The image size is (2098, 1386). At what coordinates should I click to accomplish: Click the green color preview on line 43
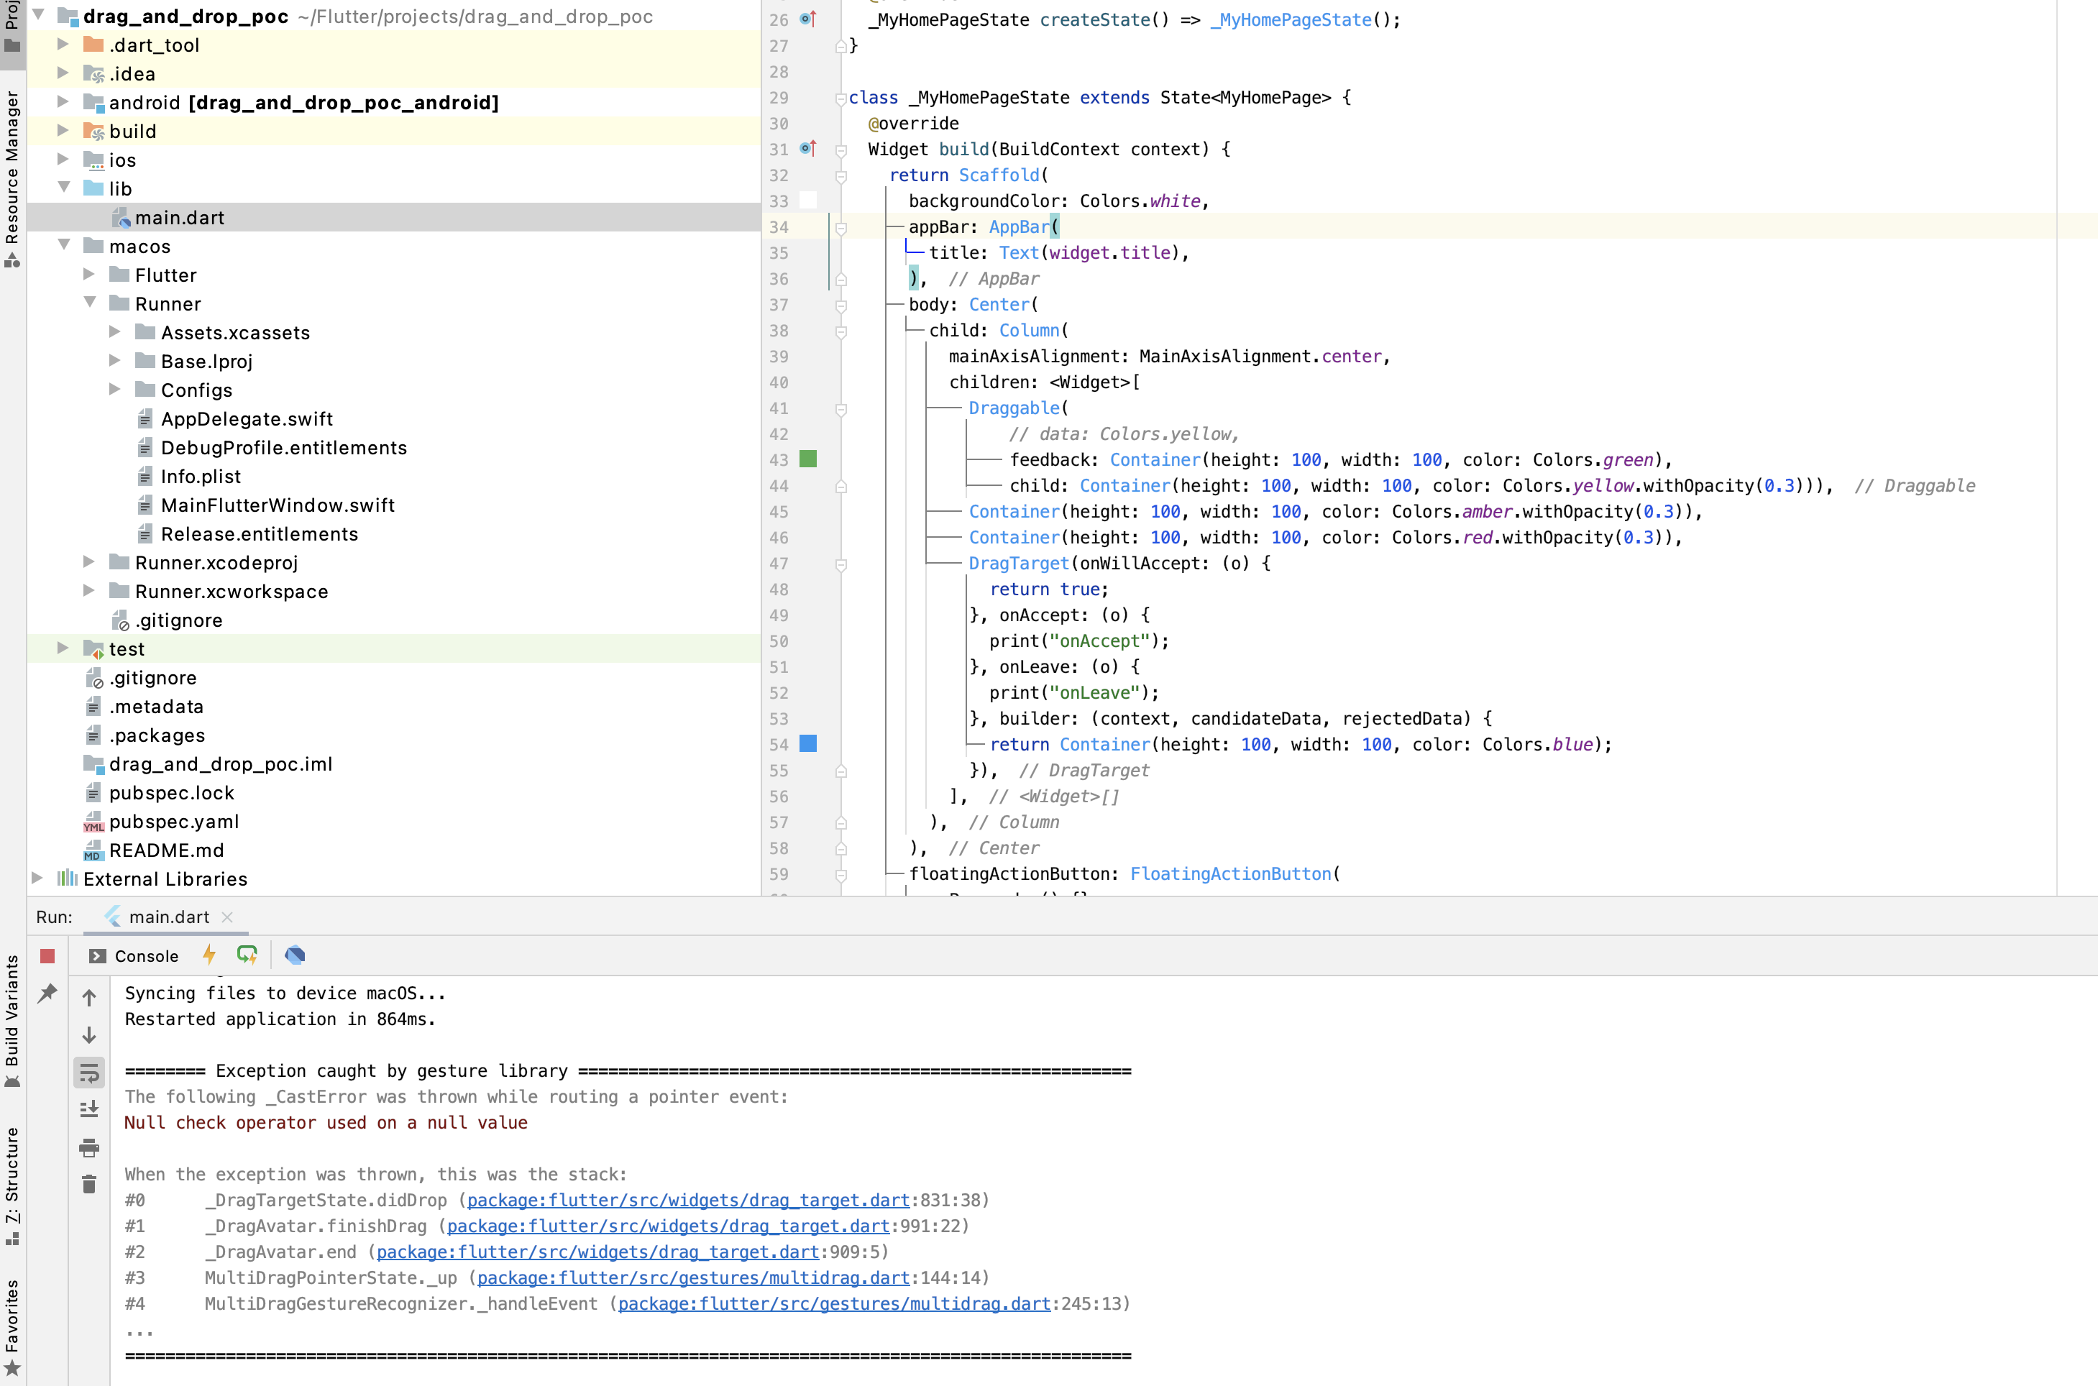(808, 459)
